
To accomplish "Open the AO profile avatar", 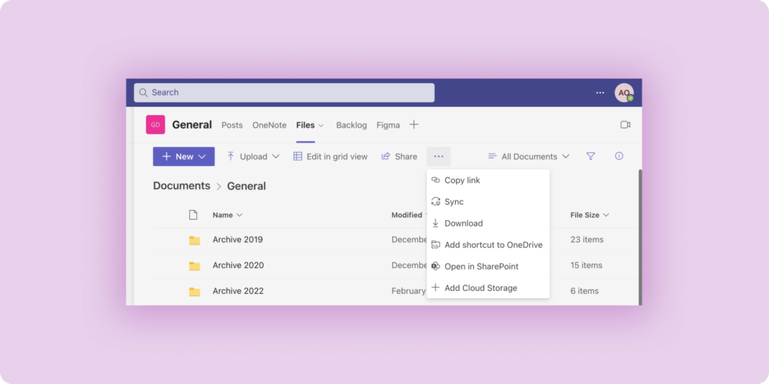I will pyautogui.click(x=624, y=92).
